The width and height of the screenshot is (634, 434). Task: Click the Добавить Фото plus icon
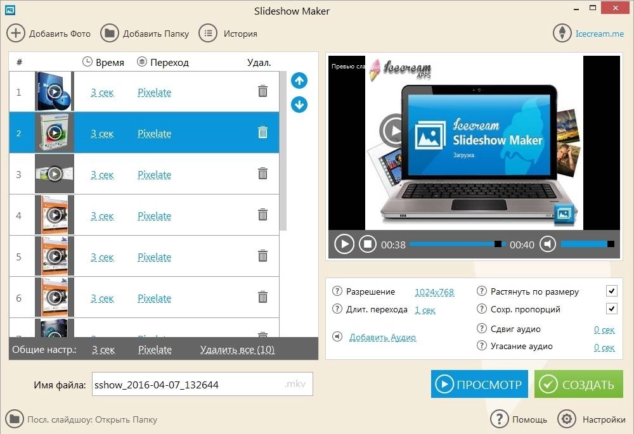point(15,33)
